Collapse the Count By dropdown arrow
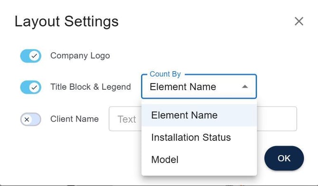 click(x=245, y=87)
